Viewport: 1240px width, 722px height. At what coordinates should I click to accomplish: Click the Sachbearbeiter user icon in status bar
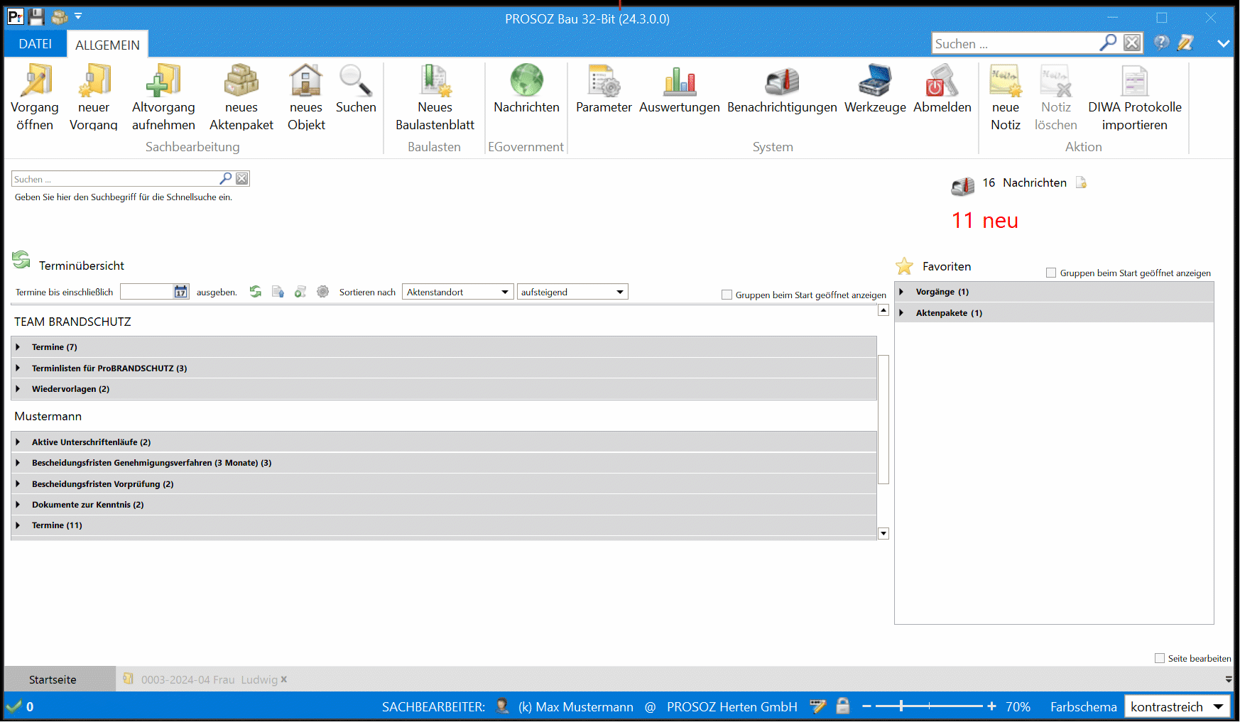[x=502, y=706]
